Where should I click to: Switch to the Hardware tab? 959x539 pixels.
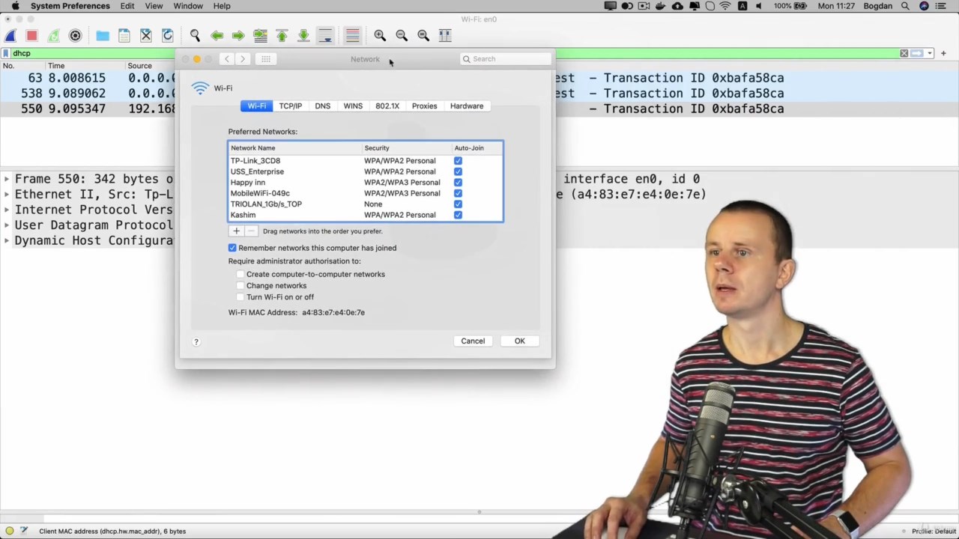pos(467,106)
